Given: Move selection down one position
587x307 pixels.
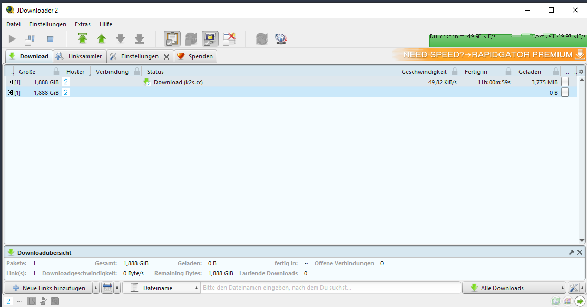Looking at the screenshot, I should click(120, 38).
